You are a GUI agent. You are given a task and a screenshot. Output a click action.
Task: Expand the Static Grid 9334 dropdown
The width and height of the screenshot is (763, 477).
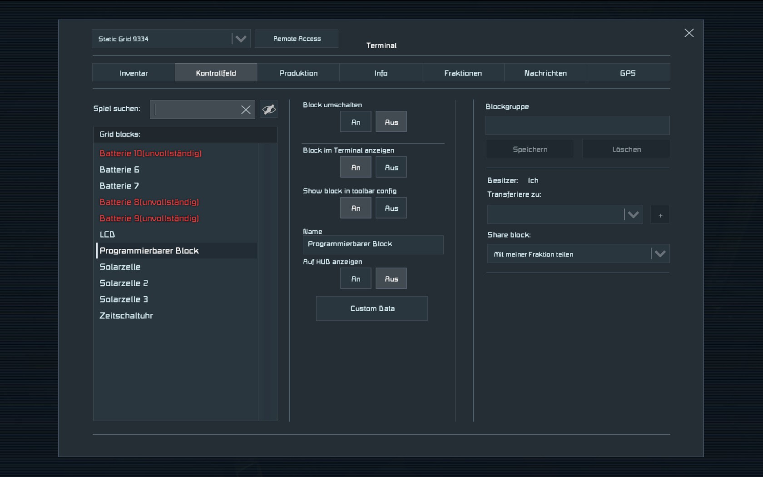click(241, 39)
